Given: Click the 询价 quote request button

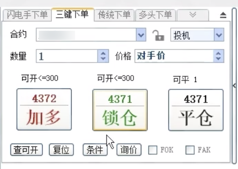Looking at the screenshot, I should point(129,150).
